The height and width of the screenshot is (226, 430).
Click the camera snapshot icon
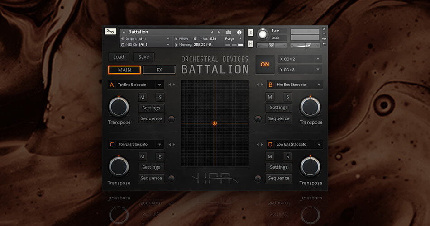(228, 33)
